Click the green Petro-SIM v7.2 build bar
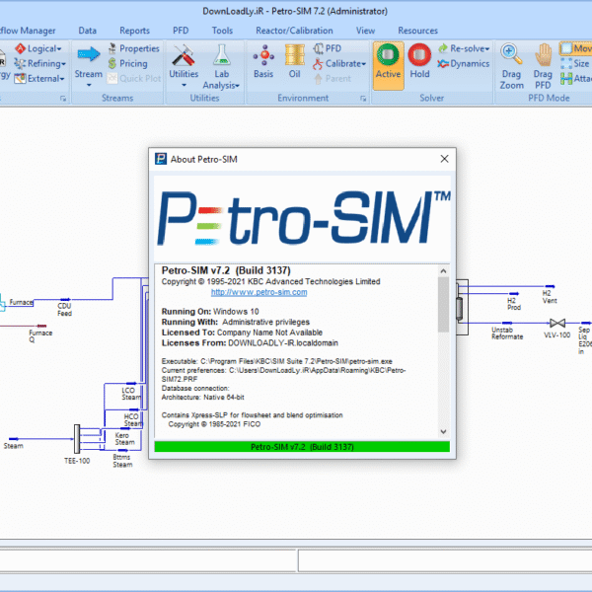Viewport: 592px width, 592px height. [302, 447]
